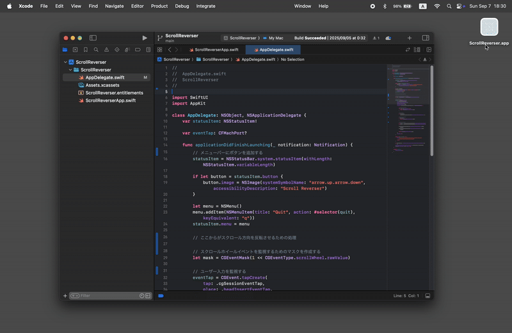The width and height of the screenshot is (512, 333).
Task: Open the Source Control navigator
Action: point(75,50)
